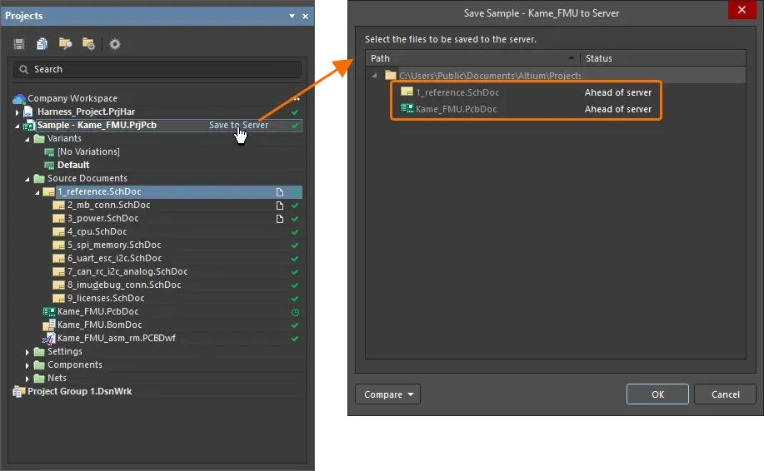764x471 pixels.
Task: Select Harness_Project.PrjHar project
Action: pyautogui.click(x=86, y=112)
